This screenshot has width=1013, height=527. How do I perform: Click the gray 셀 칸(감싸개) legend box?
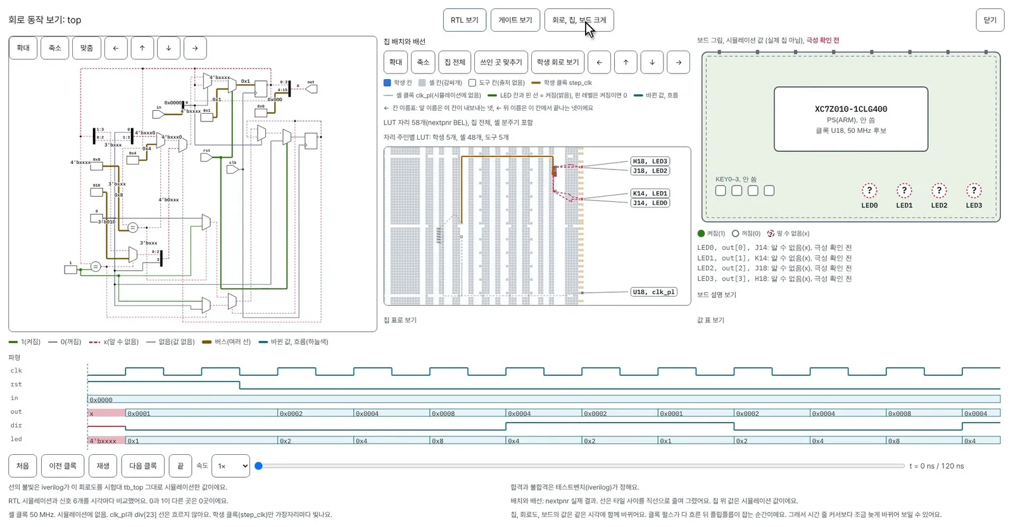point(422,83)
